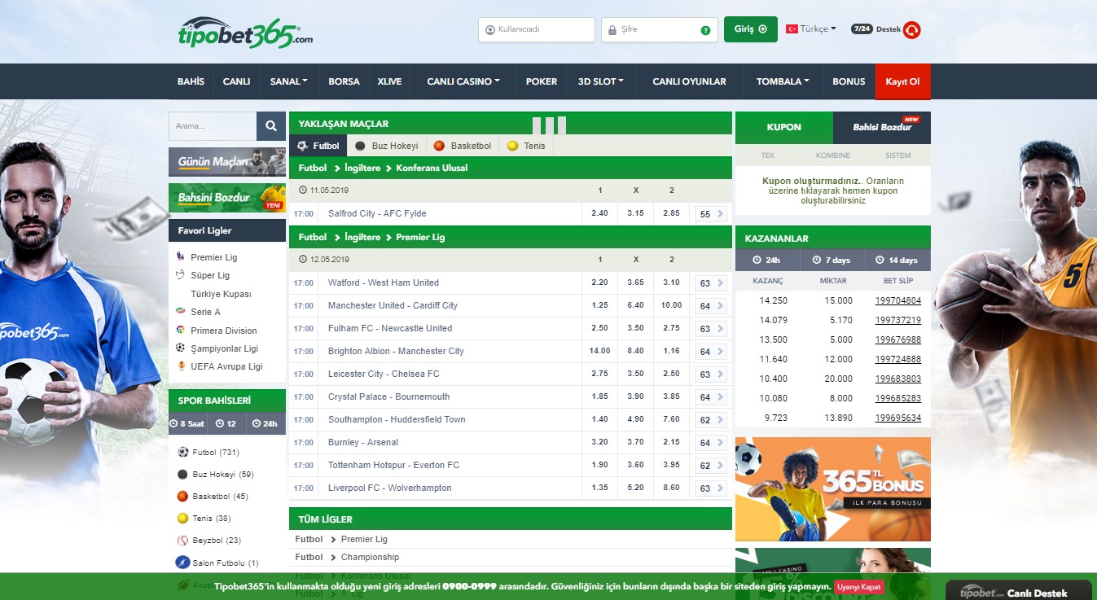Open more markets arrow for Watford - West Ham United
Image resolution: width=1097 pixels, height=600 pixels.
pyautogui.click(x=719, y=283)
